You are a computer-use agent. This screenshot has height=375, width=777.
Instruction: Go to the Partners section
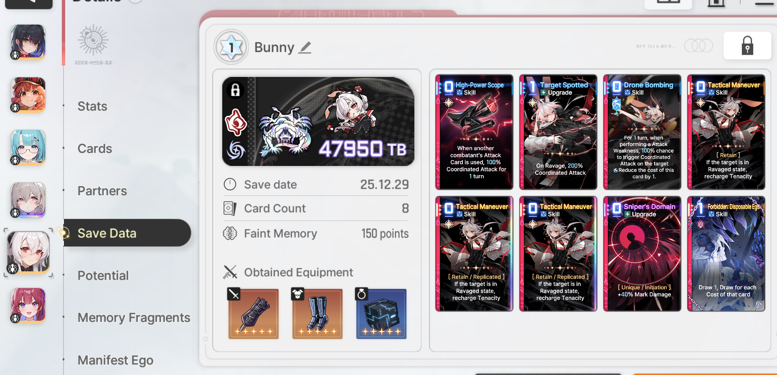click(102, 191)
